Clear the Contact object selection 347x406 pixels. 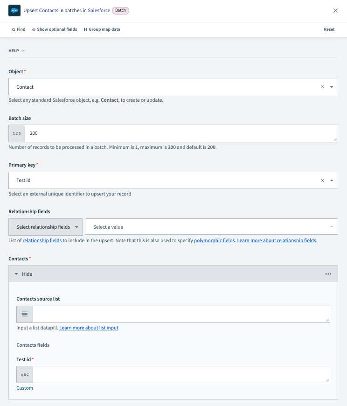click(322, 87)
